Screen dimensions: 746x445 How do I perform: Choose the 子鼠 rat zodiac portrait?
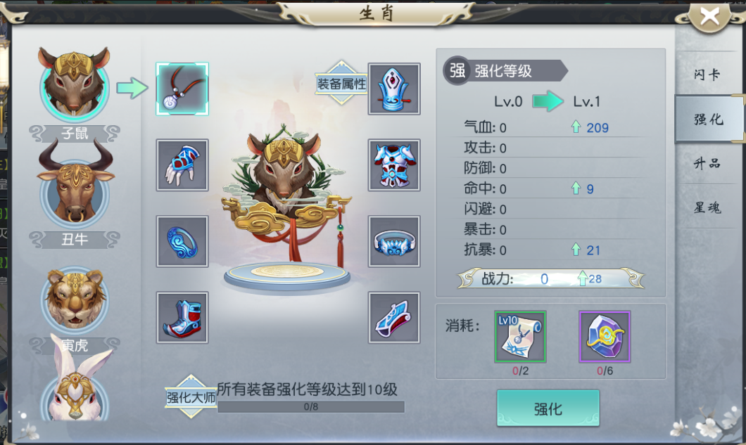pos(74,86)
